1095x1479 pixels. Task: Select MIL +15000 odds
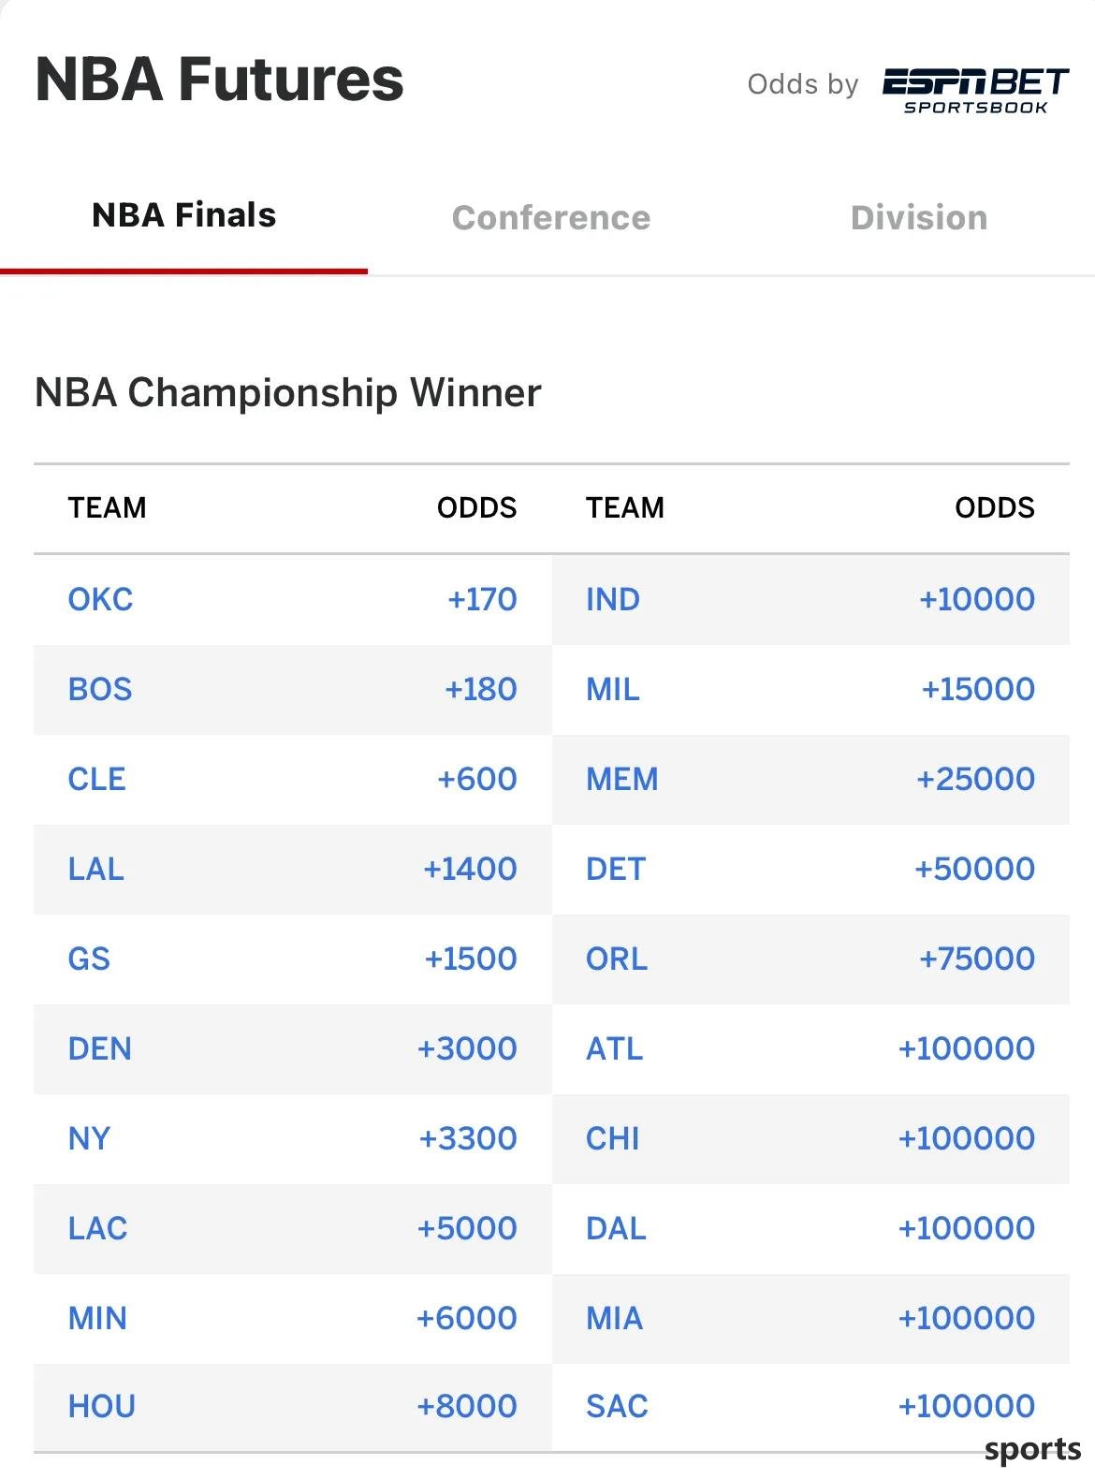[978, 689]
